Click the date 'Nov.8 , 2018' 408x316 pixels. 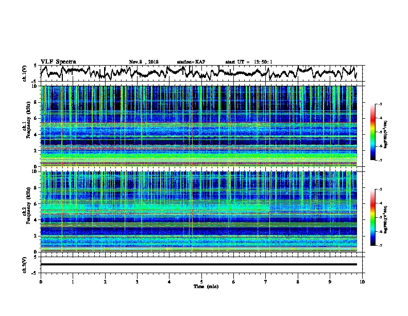pos(144,62)
